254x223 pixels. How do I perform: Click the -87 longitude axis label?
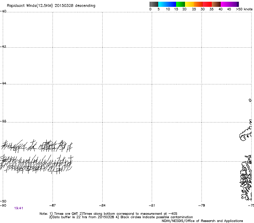click(52, 206)
